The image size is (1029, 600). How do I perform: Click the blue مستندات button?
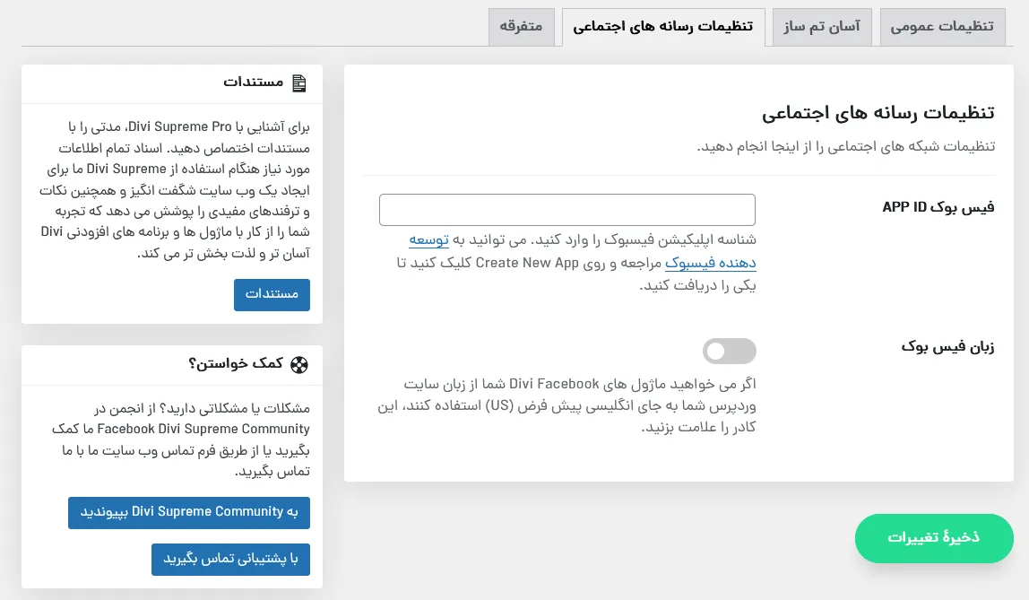[272, 295]
